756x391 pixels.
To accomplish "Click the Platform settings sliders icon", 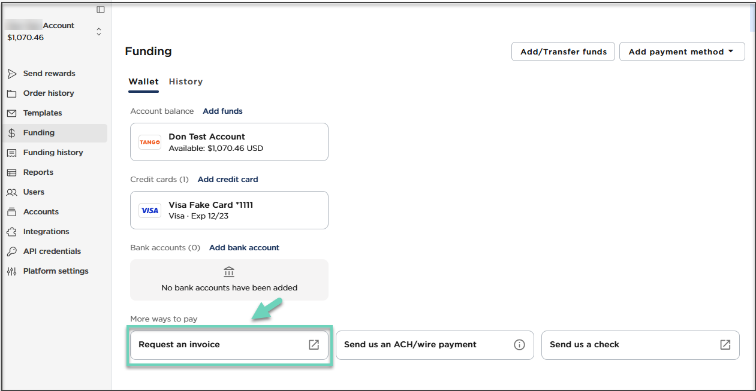I will coord(11,271).
